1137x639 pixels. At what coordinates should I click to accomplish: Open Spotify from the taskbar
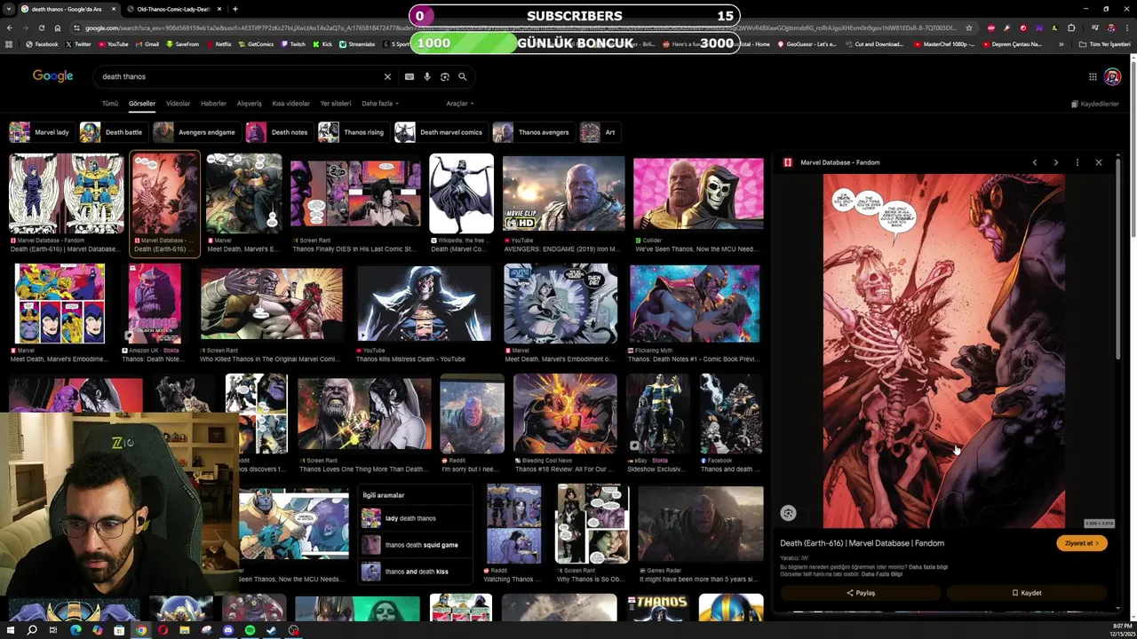(x=250, y=630)
